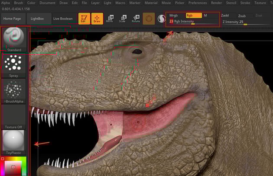The height and width of the screenshot is (176, 273).
Task: Select the Scale tool
Action: pyautogui.click(x=123, y=19)
